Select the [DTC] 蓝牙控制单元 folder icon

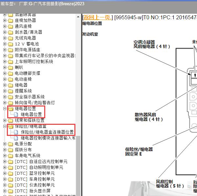point(10,173)
